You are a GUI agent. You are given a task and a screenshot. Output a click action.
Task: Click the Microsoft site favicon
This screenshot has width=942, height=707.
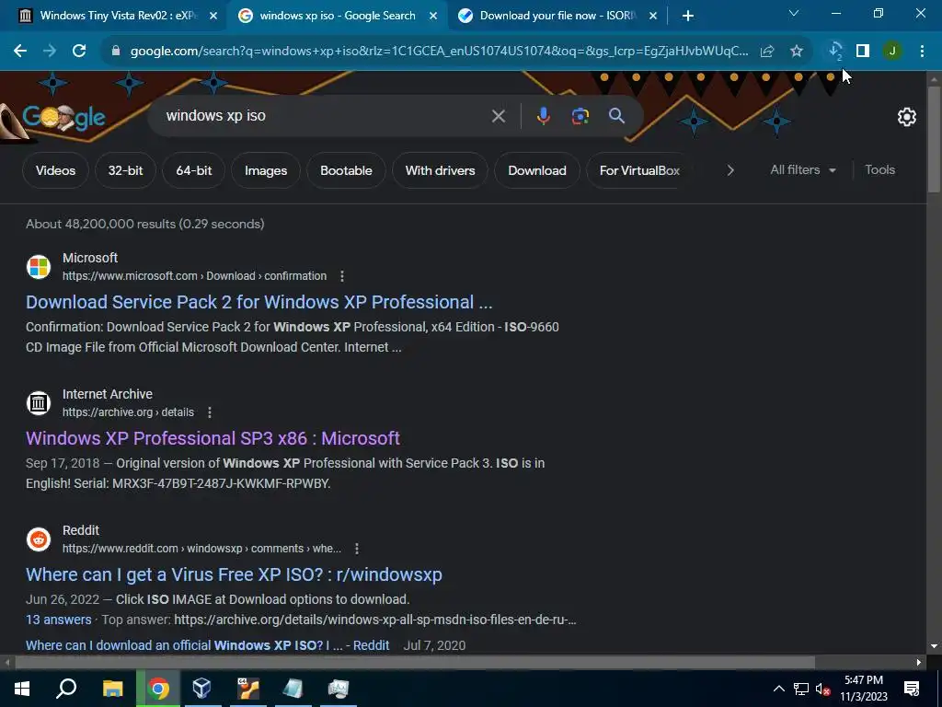coord(39,266)
